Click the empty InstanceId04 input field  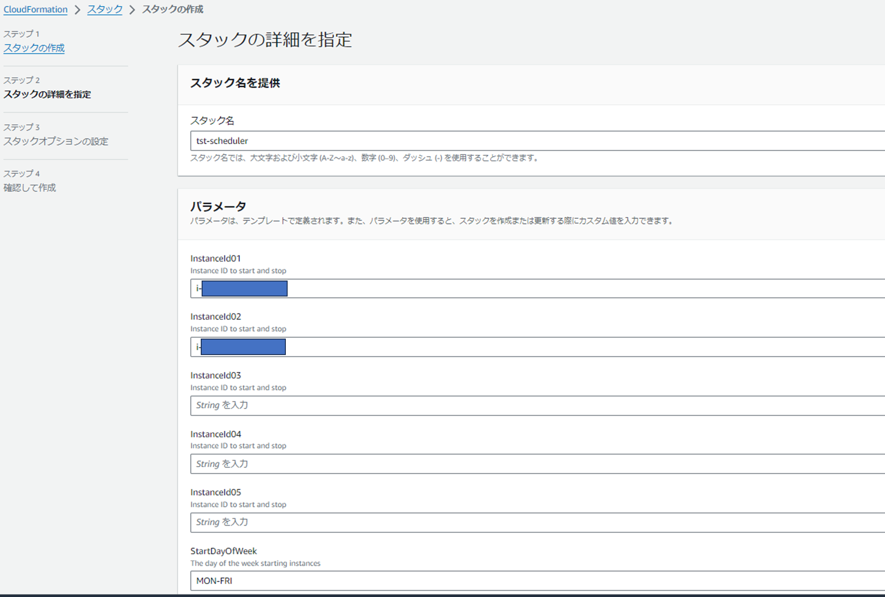pyautogui.click(x=532, y=464)
